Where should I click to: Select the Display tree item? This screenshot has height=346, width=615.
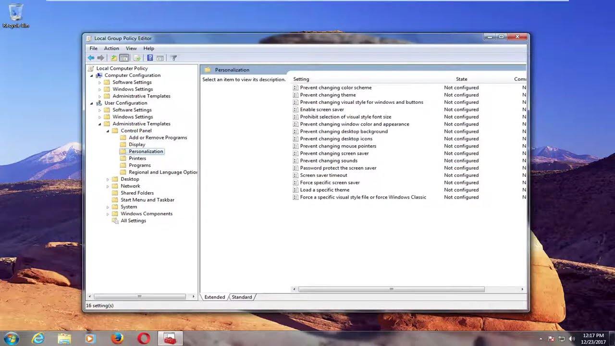tap(137, 145)
